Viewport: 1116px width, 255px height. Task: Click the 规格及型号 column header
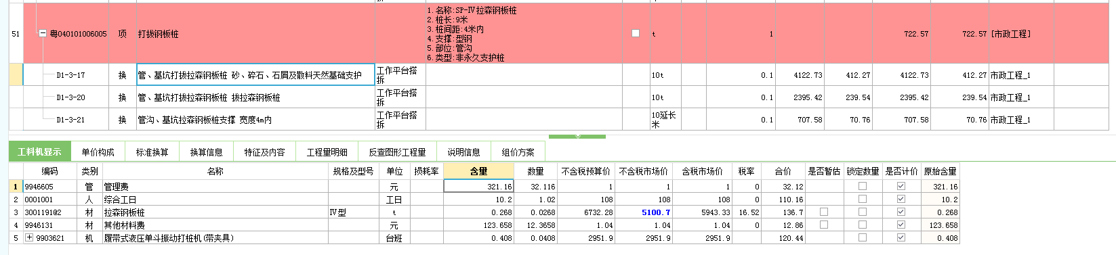point(353,171)
